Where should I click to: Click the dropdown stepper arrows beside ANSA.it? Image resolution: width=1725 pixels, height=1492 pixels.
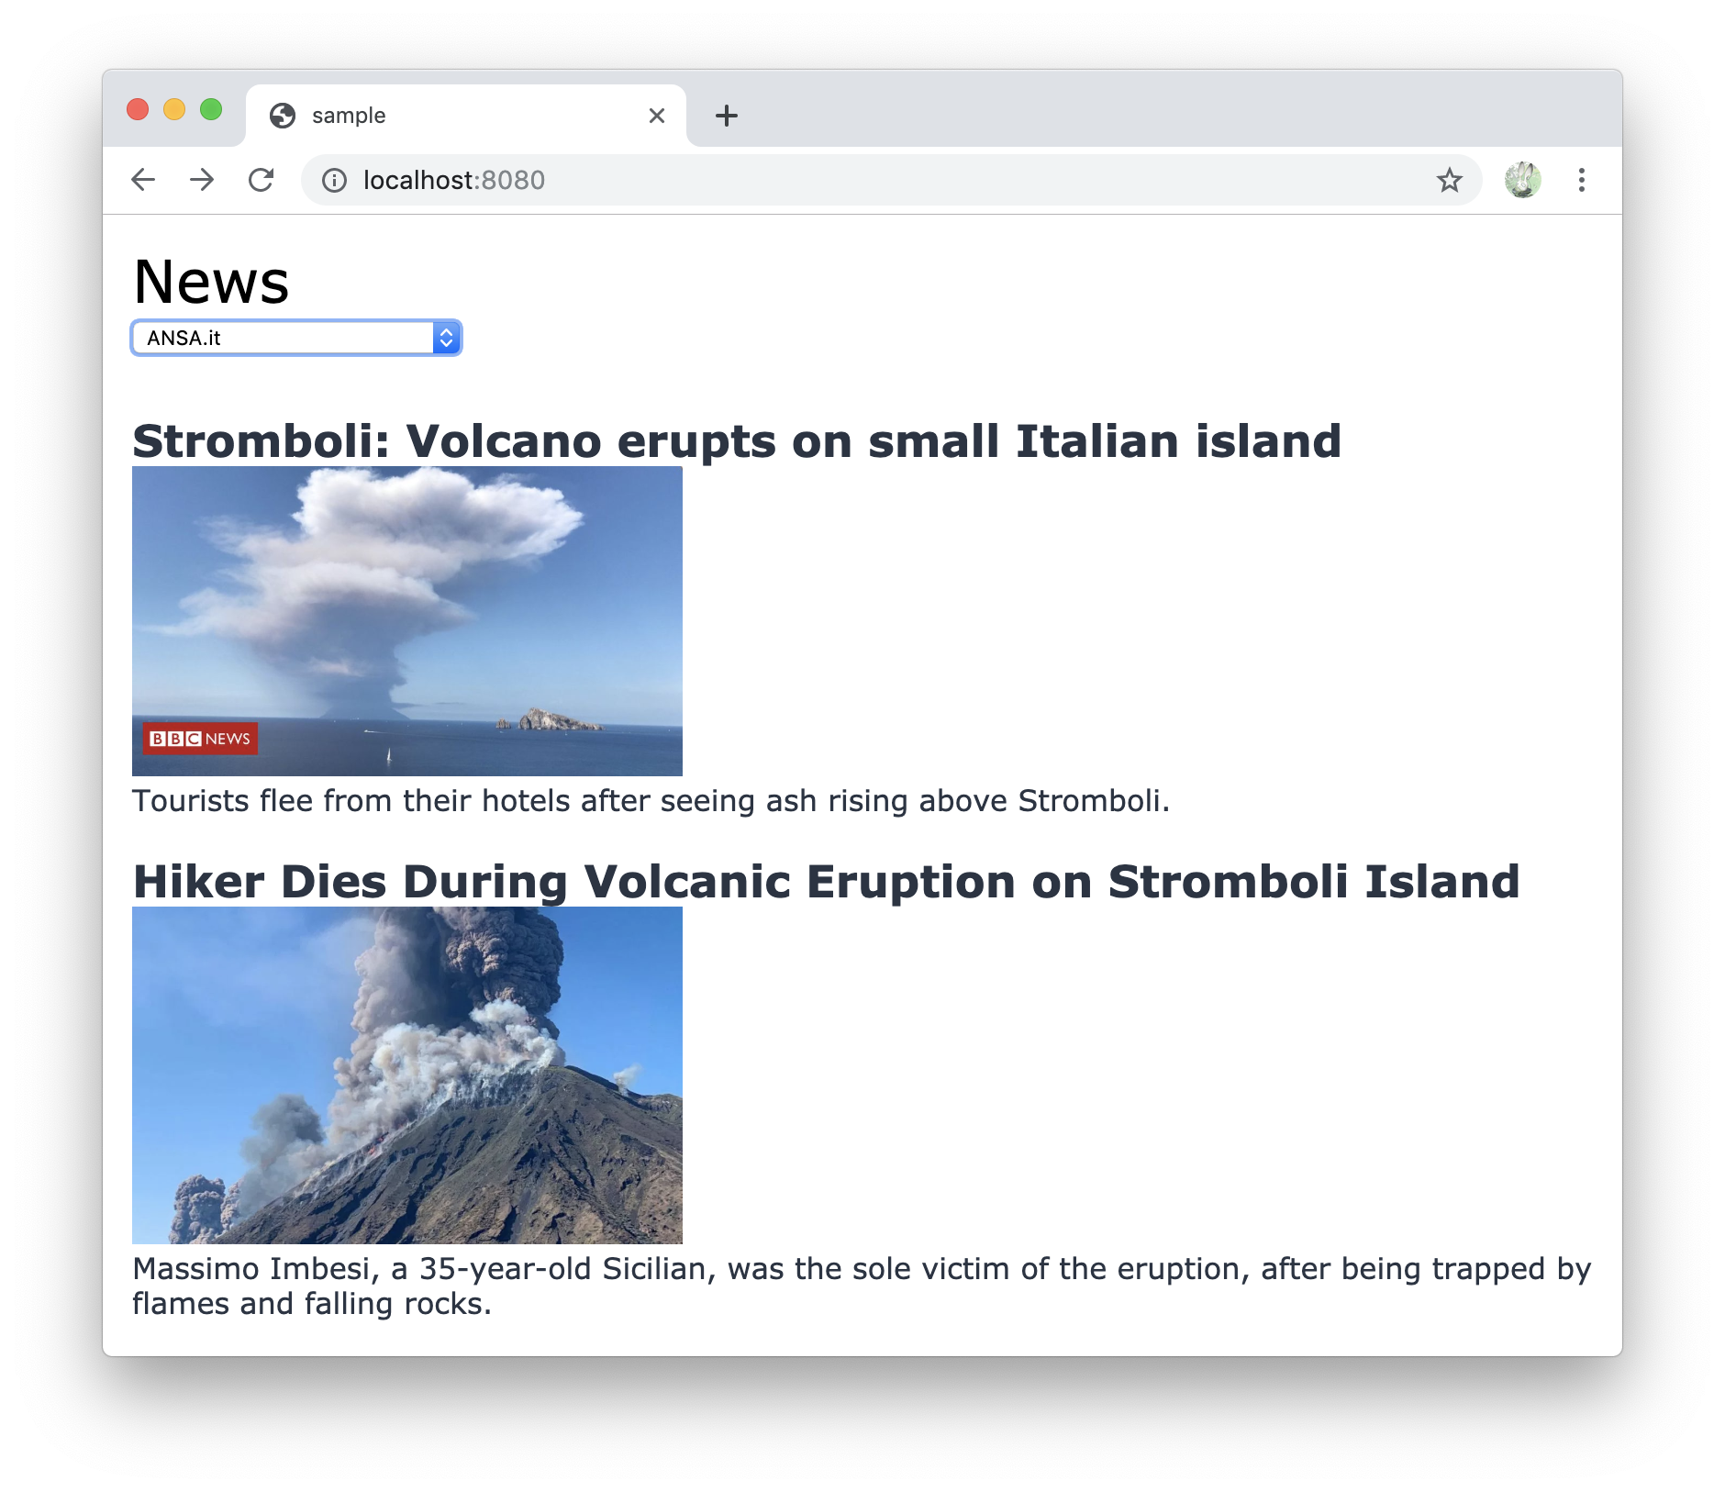click(x=445, y=338)
